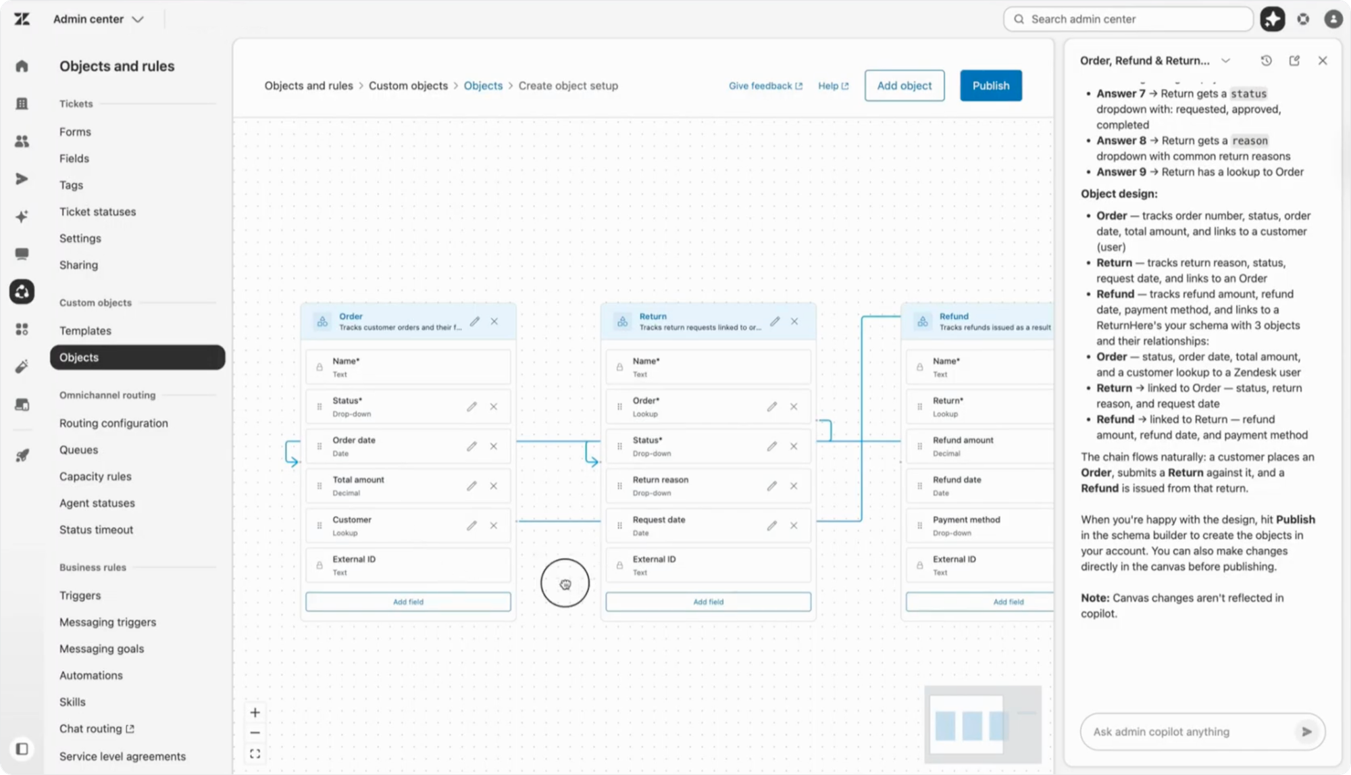The height and width of the screenshot is (775, 1351).
Task: Open the Account building icon in rail
Action: tap(22, 103)
